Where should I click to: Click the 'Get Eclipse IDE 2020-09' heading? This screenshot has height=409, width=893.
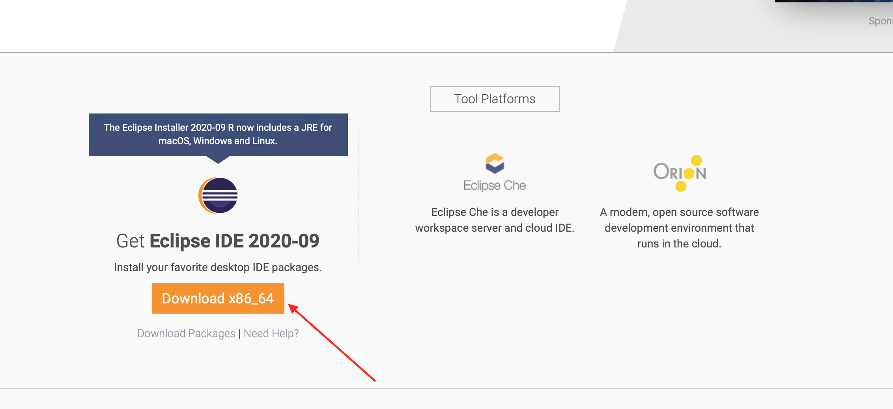point(218,241)
